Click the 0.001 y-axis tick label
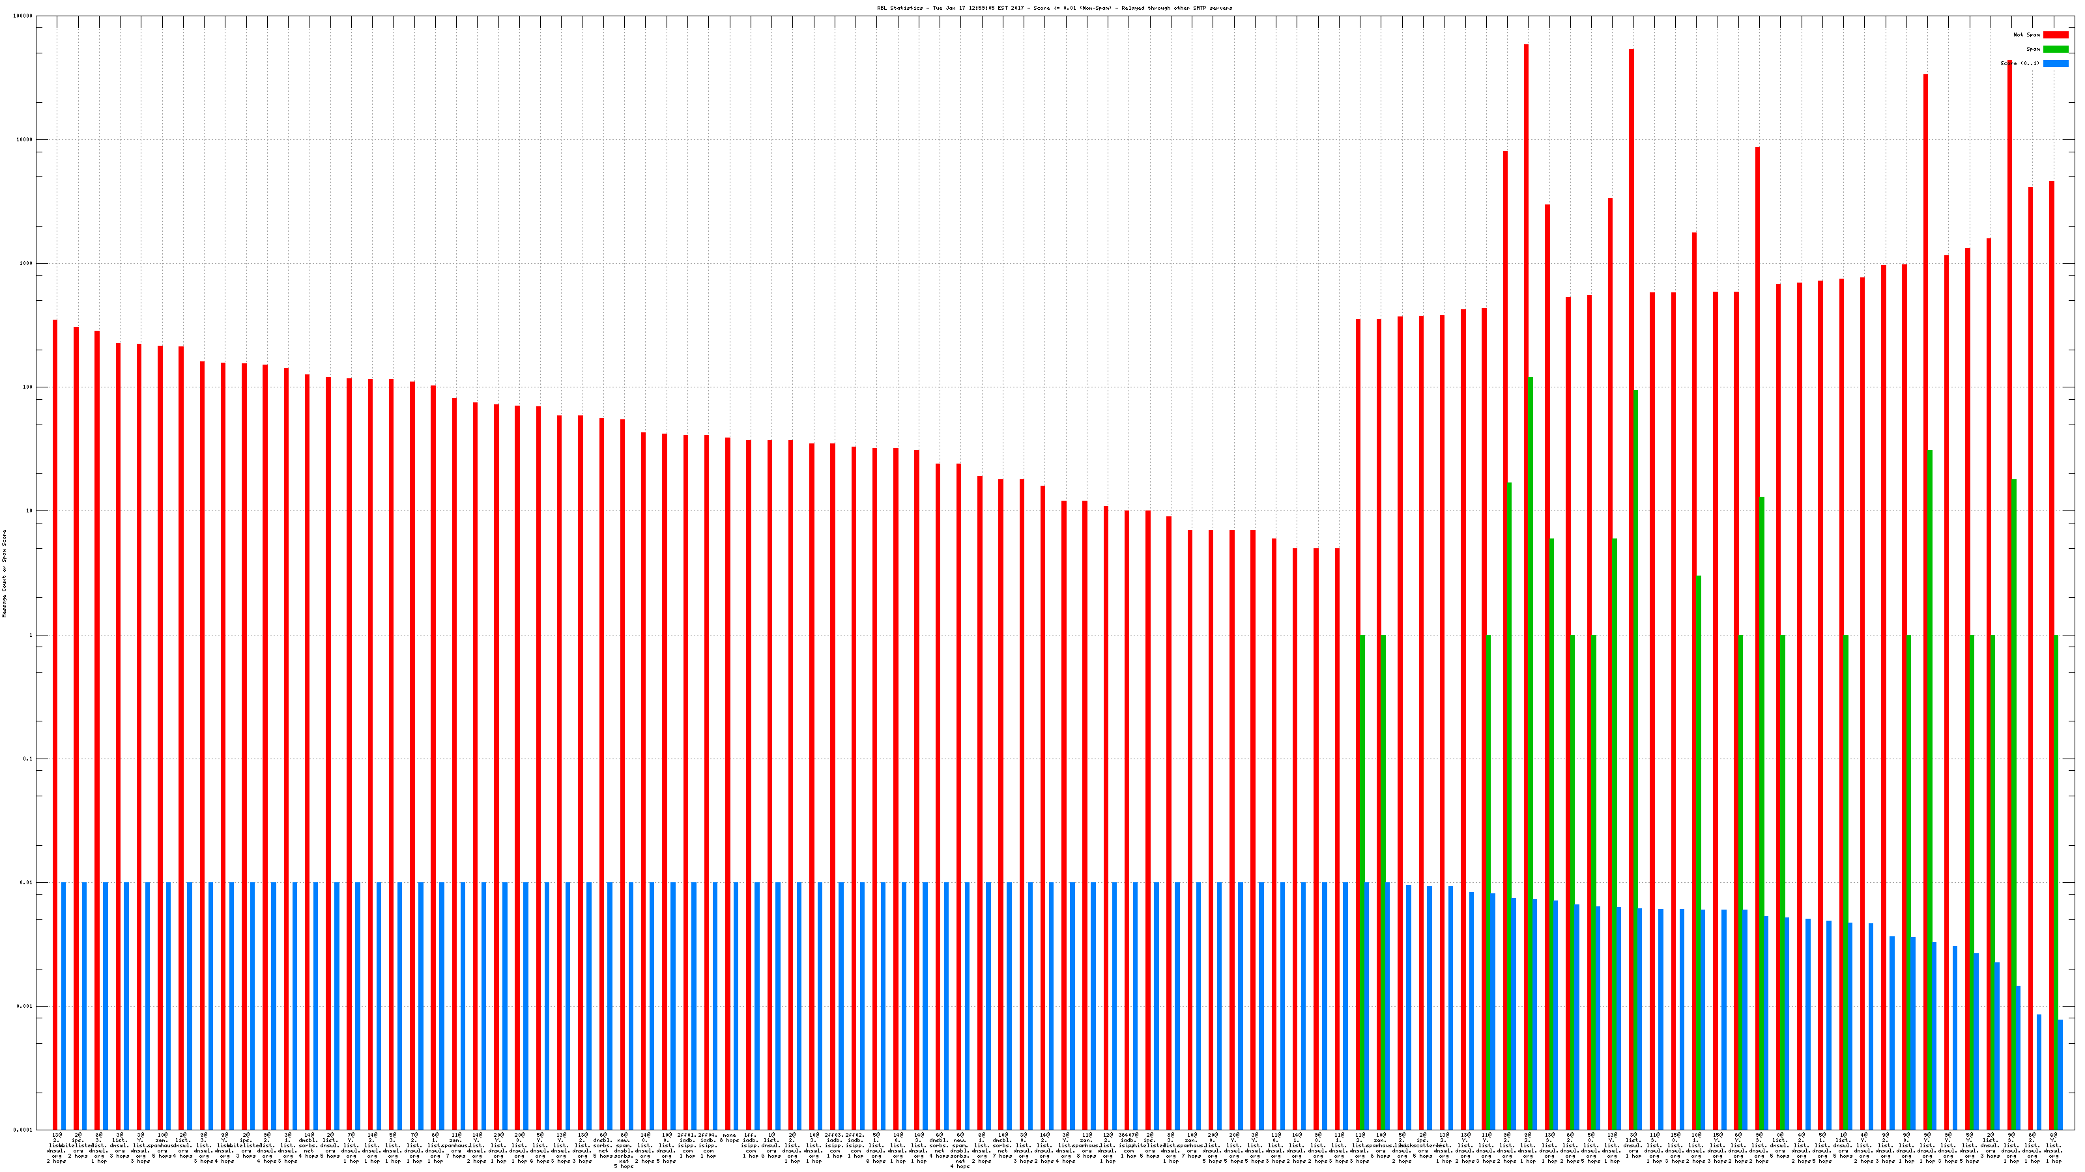Image resolution: width=2085 pixels, height=1172 pixels. tap(25, 1006)
